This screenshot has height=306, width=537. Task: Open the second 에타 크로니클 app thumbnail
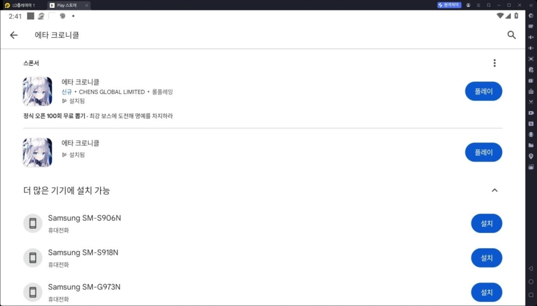[38, 153]
